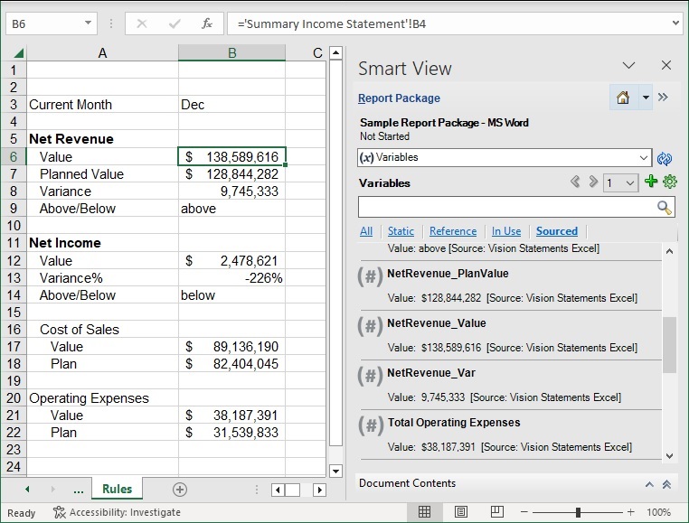Screen dimensions: 689x523
Task: Open the page number dropdown showing 1
Action: [x=620, y=182]
